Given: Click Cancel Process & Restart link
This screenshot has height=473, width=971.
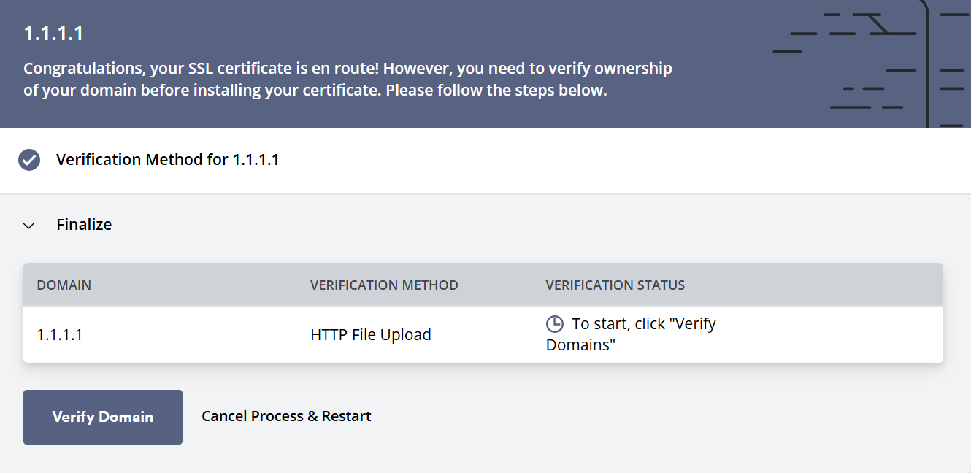Looking at the screenshot, I should pos(286,416).
